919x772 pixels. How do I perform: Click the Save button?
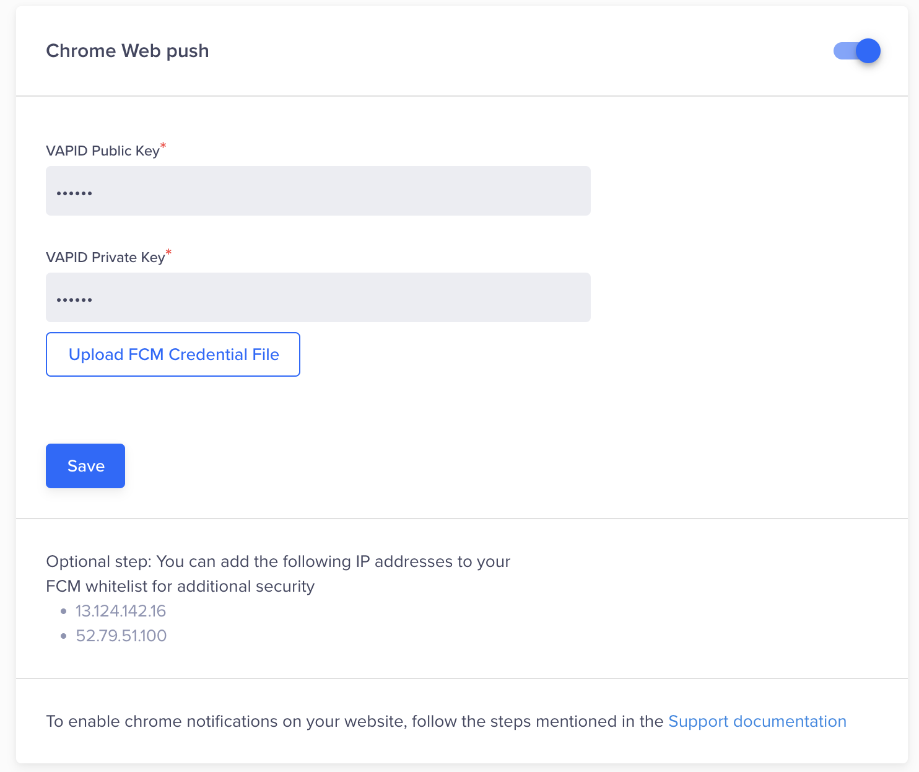tap(85, 466)
